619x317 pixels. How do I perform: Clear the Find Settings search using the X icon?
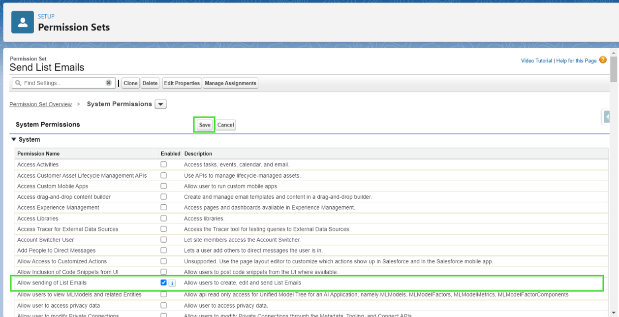pos(109,83)
